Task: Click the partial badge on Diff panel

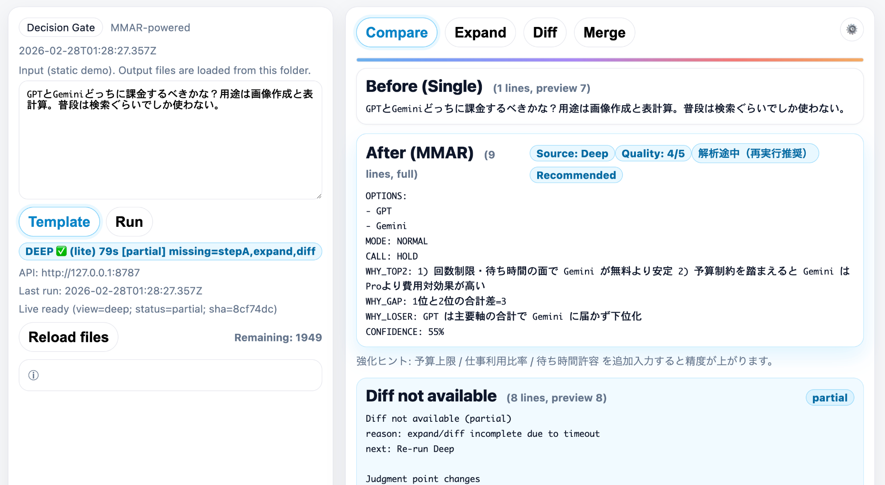Action: [830, 397]
